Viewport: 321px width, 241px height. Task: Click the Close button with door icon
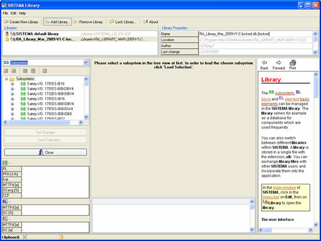coord(45,153)
